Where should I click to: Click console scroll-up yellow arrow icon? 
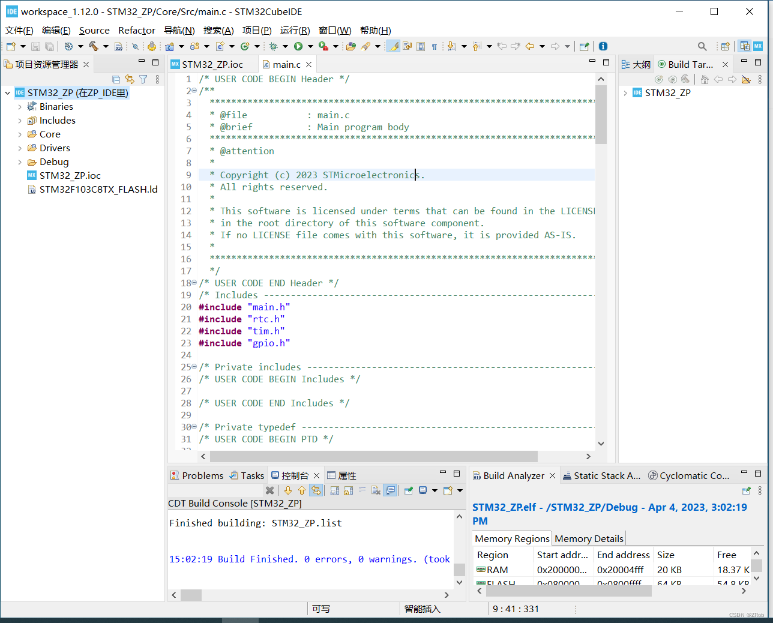click(302, 490)
